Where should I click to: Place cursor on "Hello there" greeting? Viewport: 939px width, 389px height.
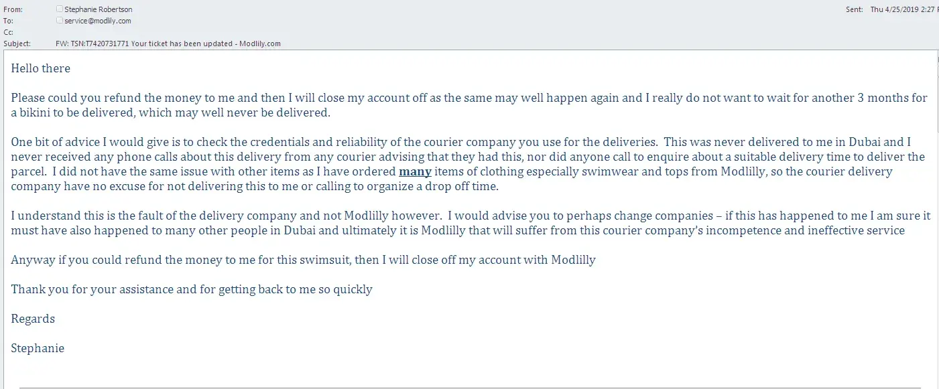[x=40, y=68]
